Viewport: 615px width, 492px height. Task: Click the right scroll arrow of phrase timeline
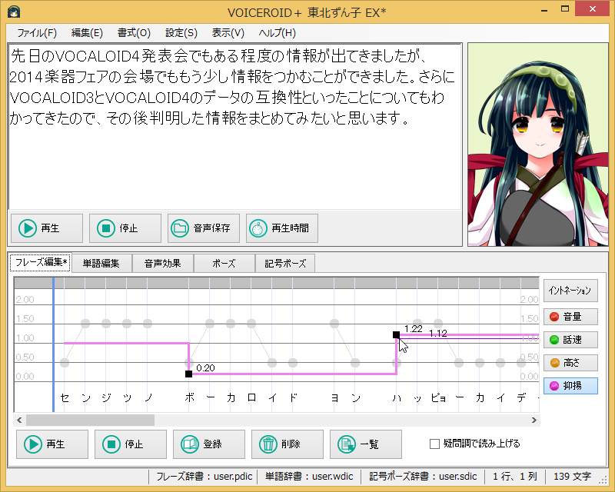pyautogui.click(x=534, y=421)
